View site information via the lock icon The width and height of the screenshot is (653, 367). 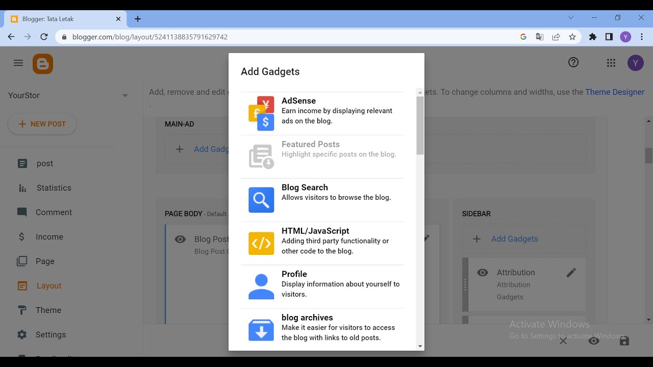tap(64, 37)
